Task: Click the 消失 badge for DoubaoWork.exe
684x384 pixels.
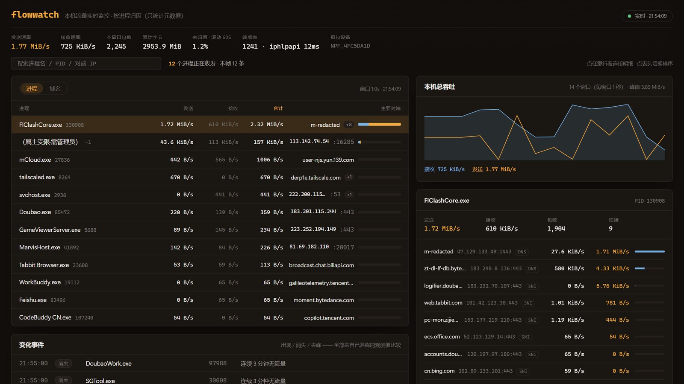Action: pos(63,364)
